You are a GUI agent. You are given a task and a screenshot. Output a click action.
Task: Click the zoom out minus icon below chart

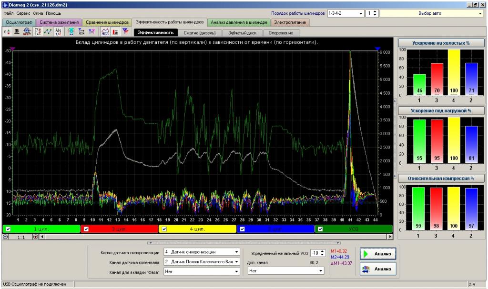[x=5, y=237]
